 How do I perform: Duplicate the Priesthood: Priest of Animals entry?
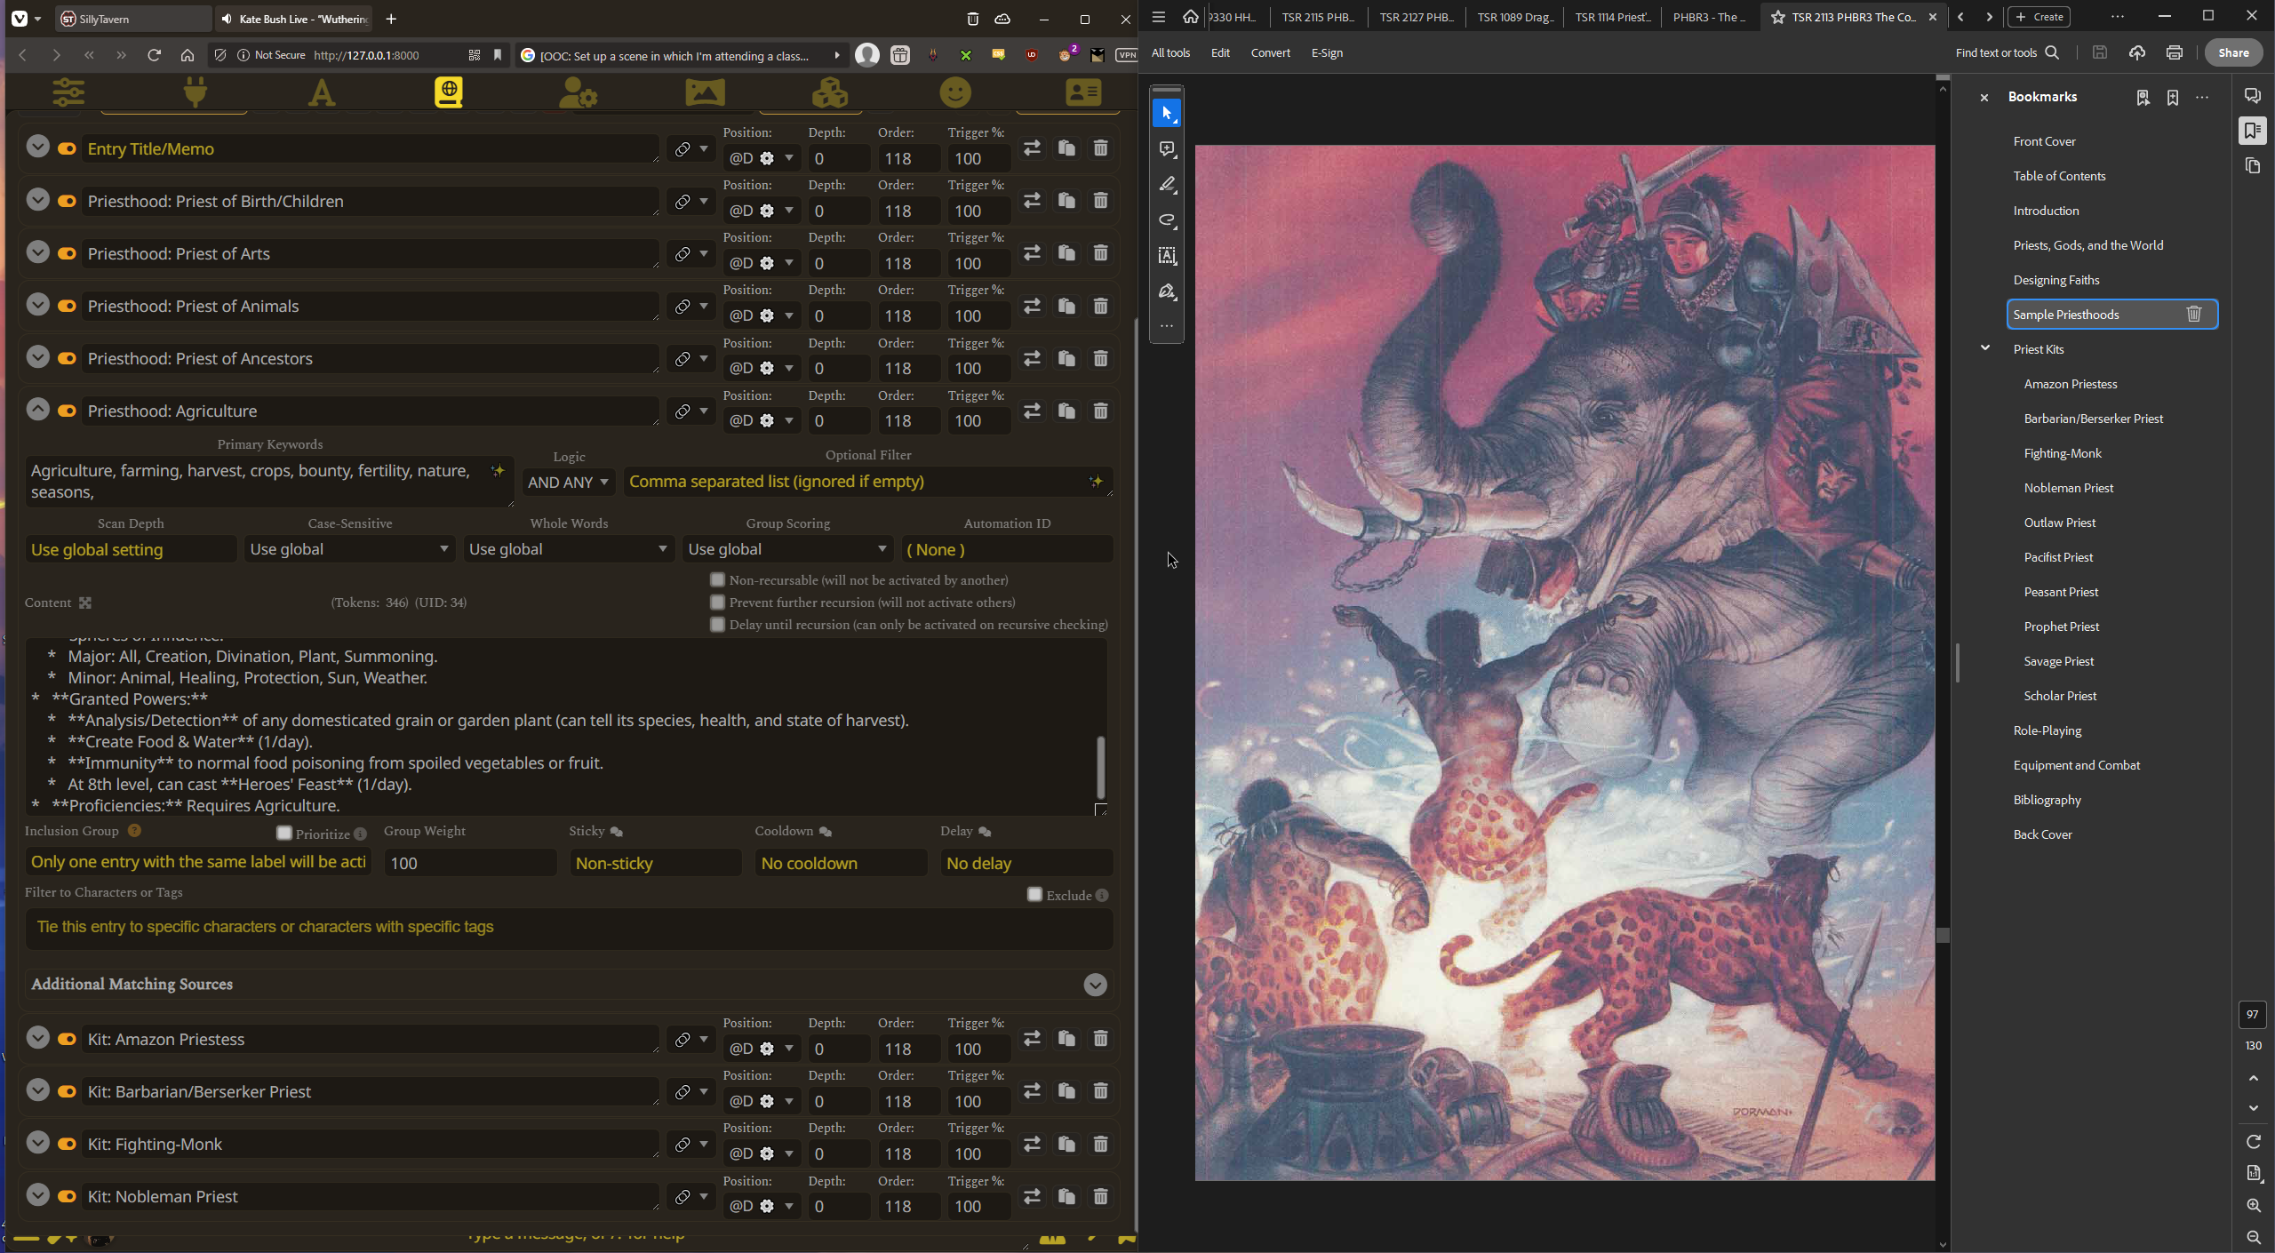pos(1066,306)
